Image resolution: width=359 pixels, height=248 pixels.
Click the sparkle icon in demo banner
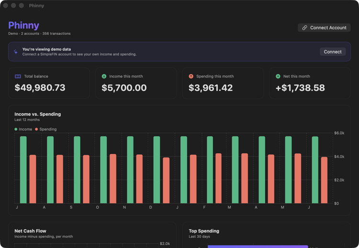click(16, 52)
